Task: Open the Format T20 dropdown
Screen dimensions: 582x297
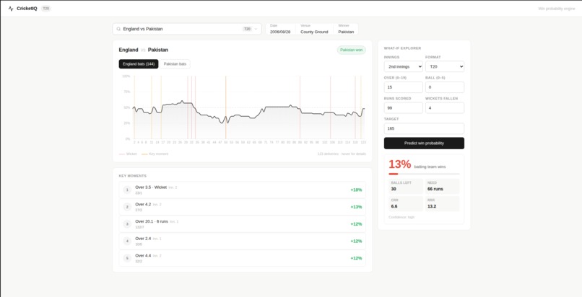Action: (x=445, y=66)
